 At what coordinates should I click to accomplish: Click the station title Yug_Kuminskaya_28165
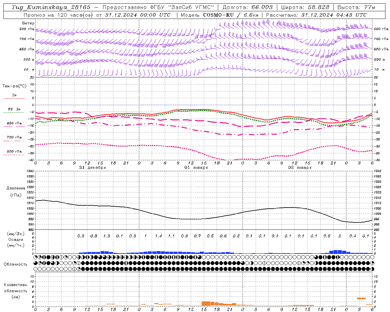51,7
